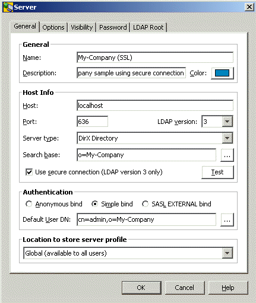Confirm settings with OK button
The image size is (256, 303).
[141, 288]
